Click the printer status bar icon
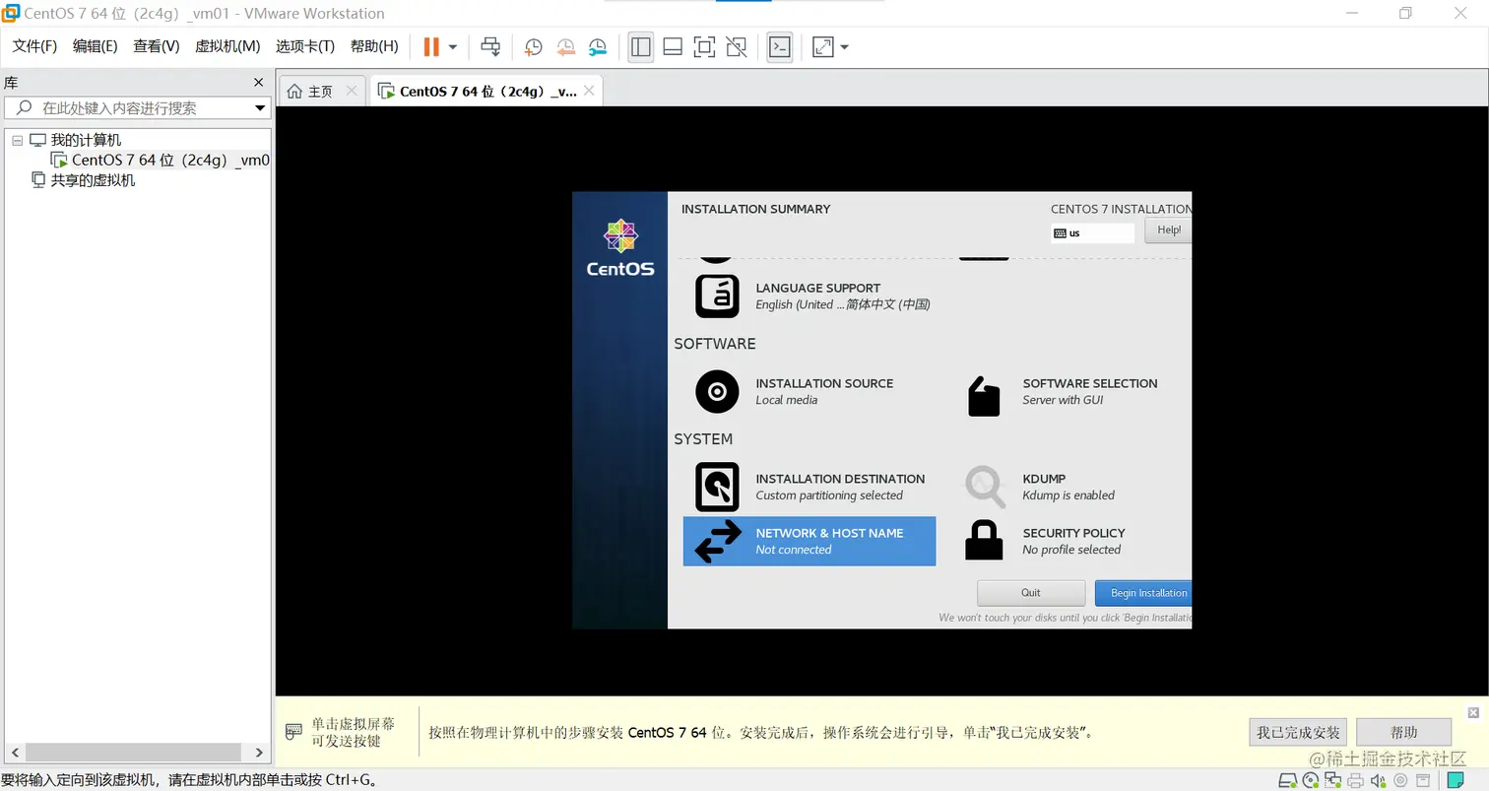 1355,780
